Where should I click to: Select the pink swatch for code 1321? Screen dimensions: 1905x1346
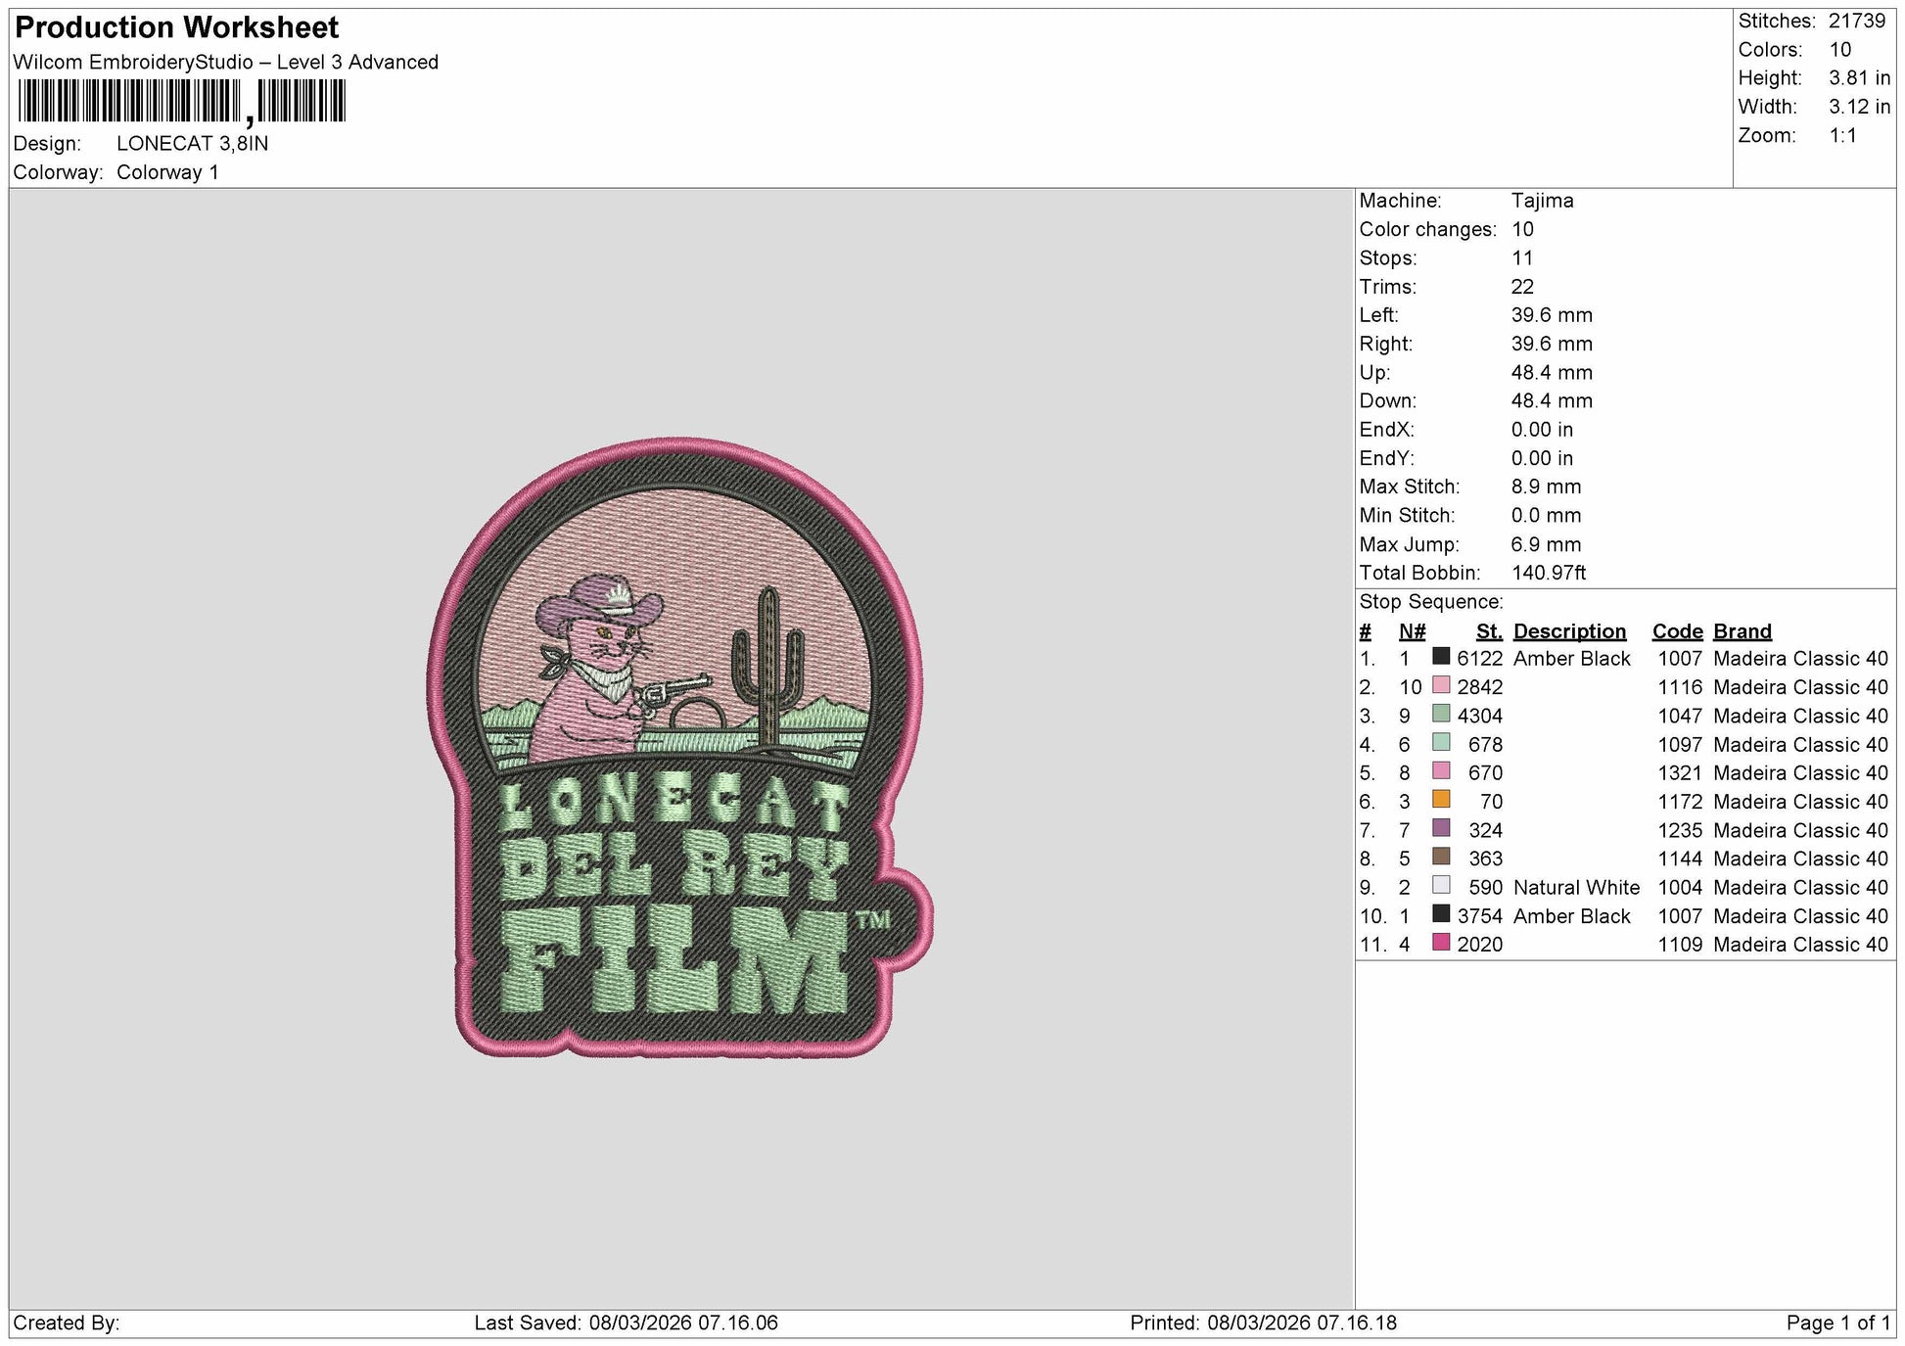tap(1441, 771)
